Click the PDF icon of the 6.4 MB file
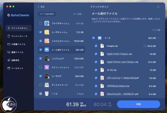 (102, 94)
